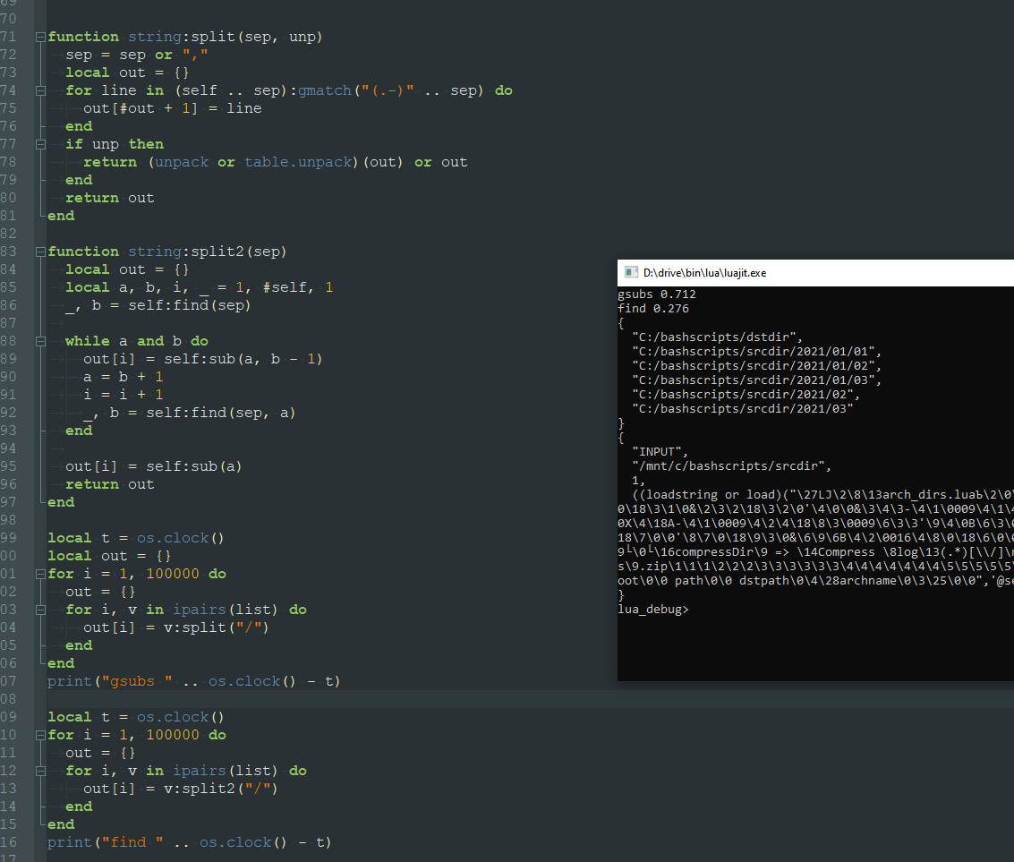Collapse the 'if unp then' block fold
The width and height of the screenshot is (1014, 862).
(40, 144)
